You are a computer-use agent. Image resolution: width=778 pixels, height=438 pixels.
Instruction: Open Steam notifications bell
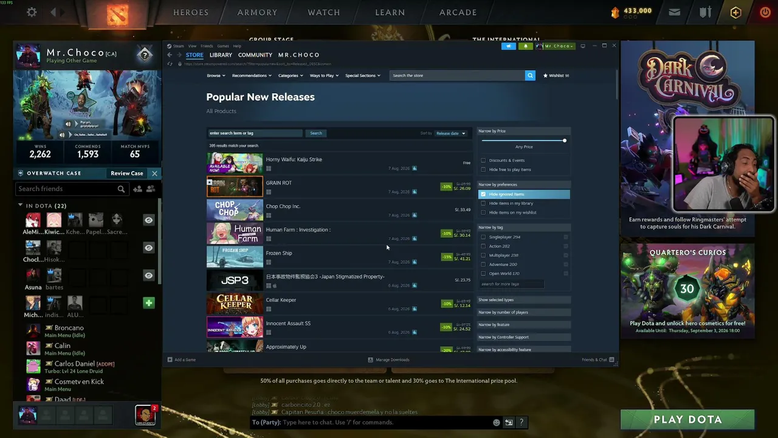pos(526,46)
